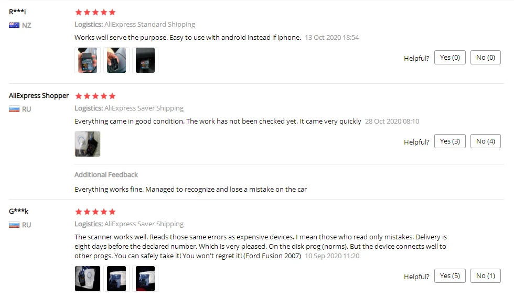Click the Russian flag under AliExpress Shopper
This screenshot has width=514, height=298.
[x=14, y=109]
